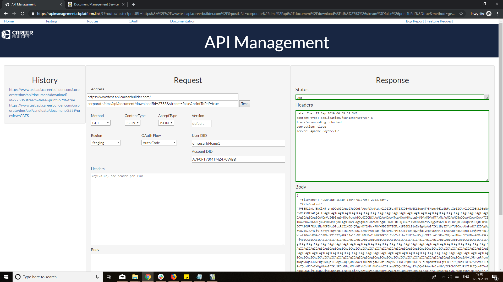Screen dimensions: 503x282
Task: Open the ContentType dropdown
Action: (x=132, y=123)
